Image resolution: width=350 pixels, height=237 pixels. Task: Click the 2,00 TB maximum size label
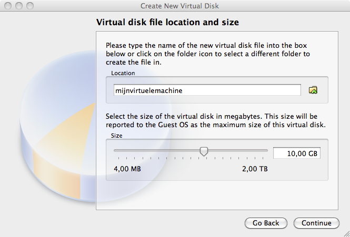255,169
